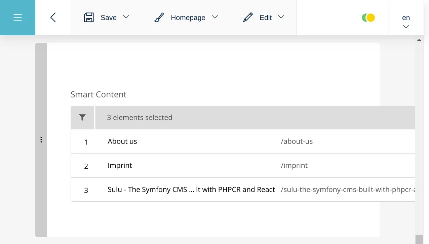Click the scrollbar up arrow at top right
The height and width of the screenshot is (244, 429).
pos(419,39)
